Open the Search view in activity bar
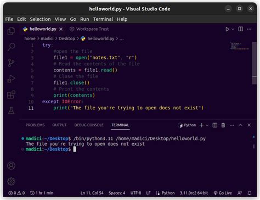This screenshot has height=200, width=260. pyautogui.click(x=11, y=47)
